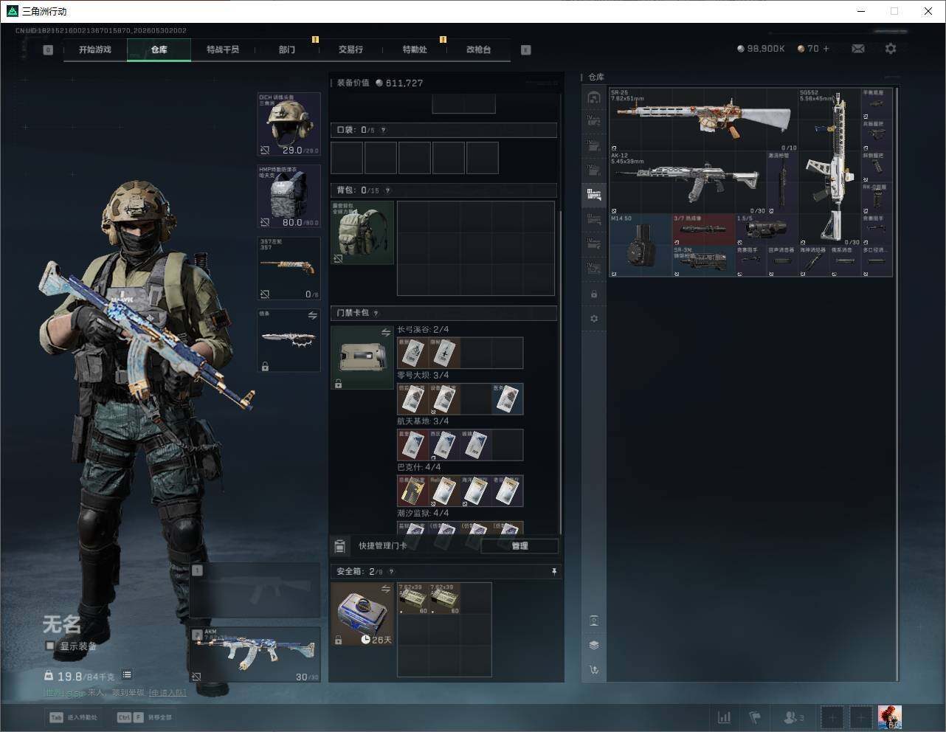Click the pin icon on safe box header
Image resolution: width=946 pixels, height=732 pixels.
tap(553, 572)
